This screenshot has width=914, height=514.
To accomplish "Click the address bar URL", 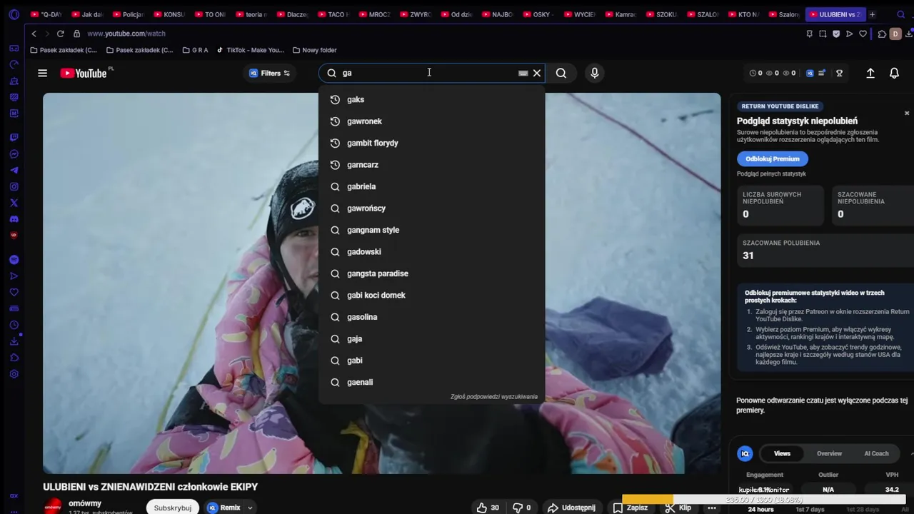I will tap(126, 34).
